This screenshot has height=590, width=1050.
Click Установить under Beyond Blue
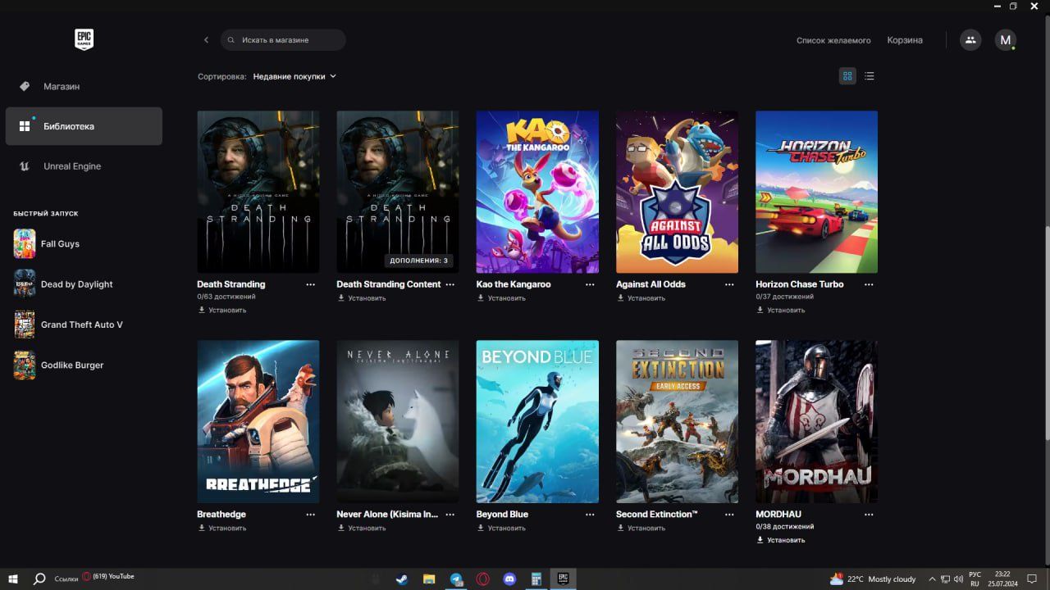pyautogui.click(x=501, y=528)
